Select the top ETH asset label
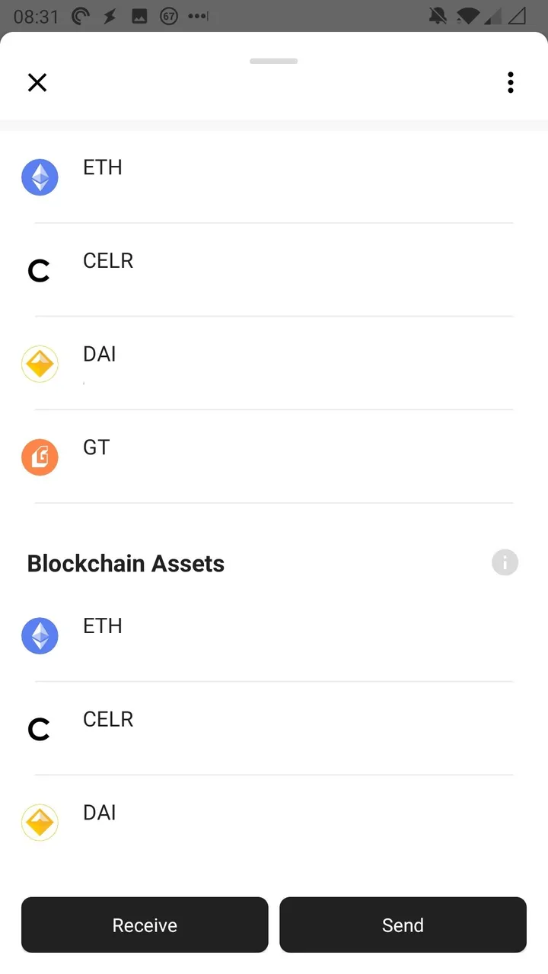548x974 pixels. (x=103, y=167)
